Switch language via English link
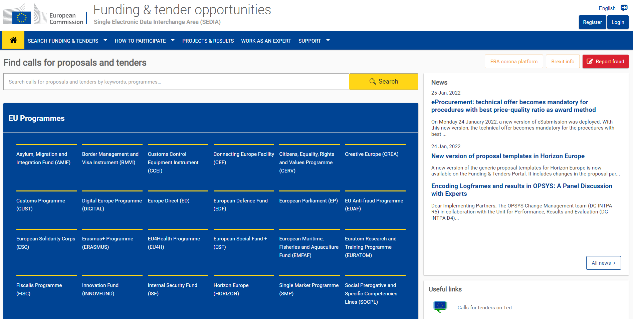The height and width of the screenshot is (319, 633). (607, 8)
